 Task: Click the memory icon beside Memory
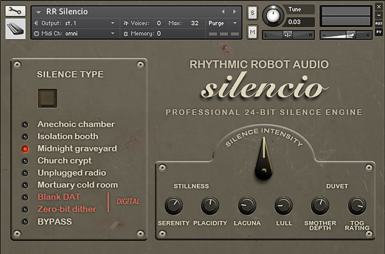(x=126, y=33)
